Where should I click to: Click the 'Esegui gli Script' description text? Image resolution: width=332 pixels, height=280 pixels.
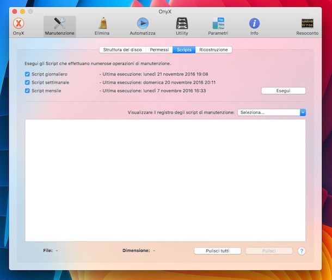click(97, 63)
